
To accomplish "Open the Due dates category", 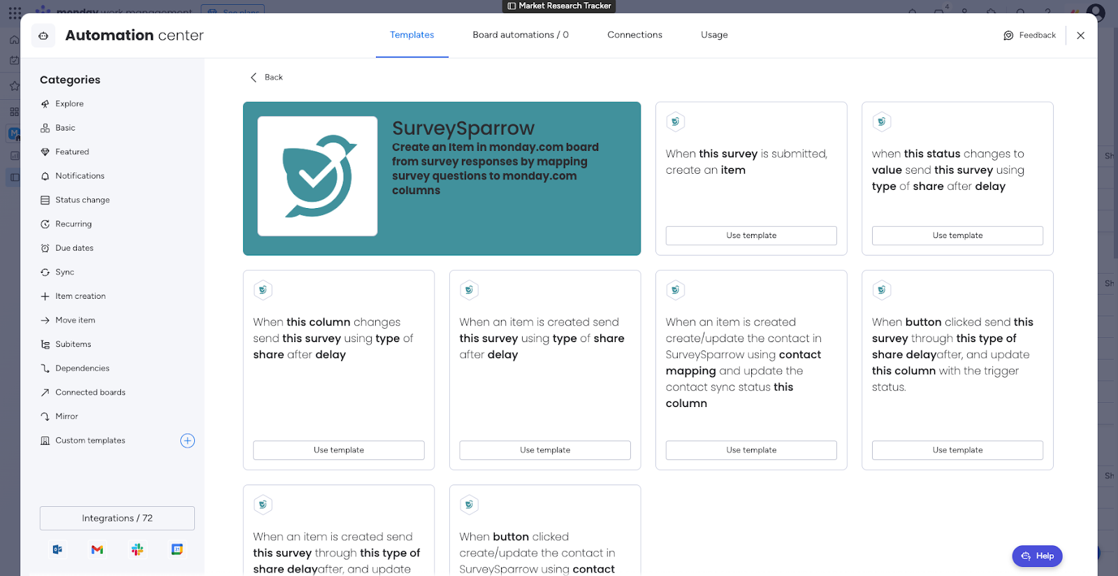I will (x=74, y=249).
